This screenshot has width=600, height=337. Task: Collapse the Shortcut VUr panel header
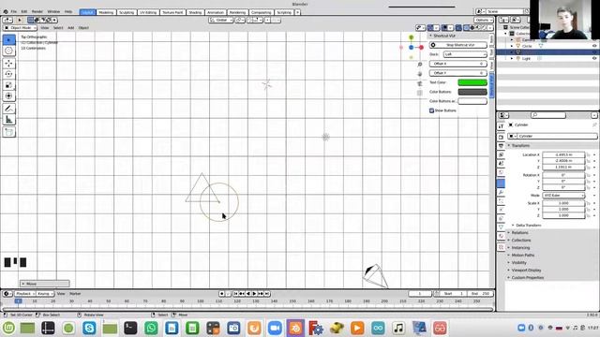(443, 36)
